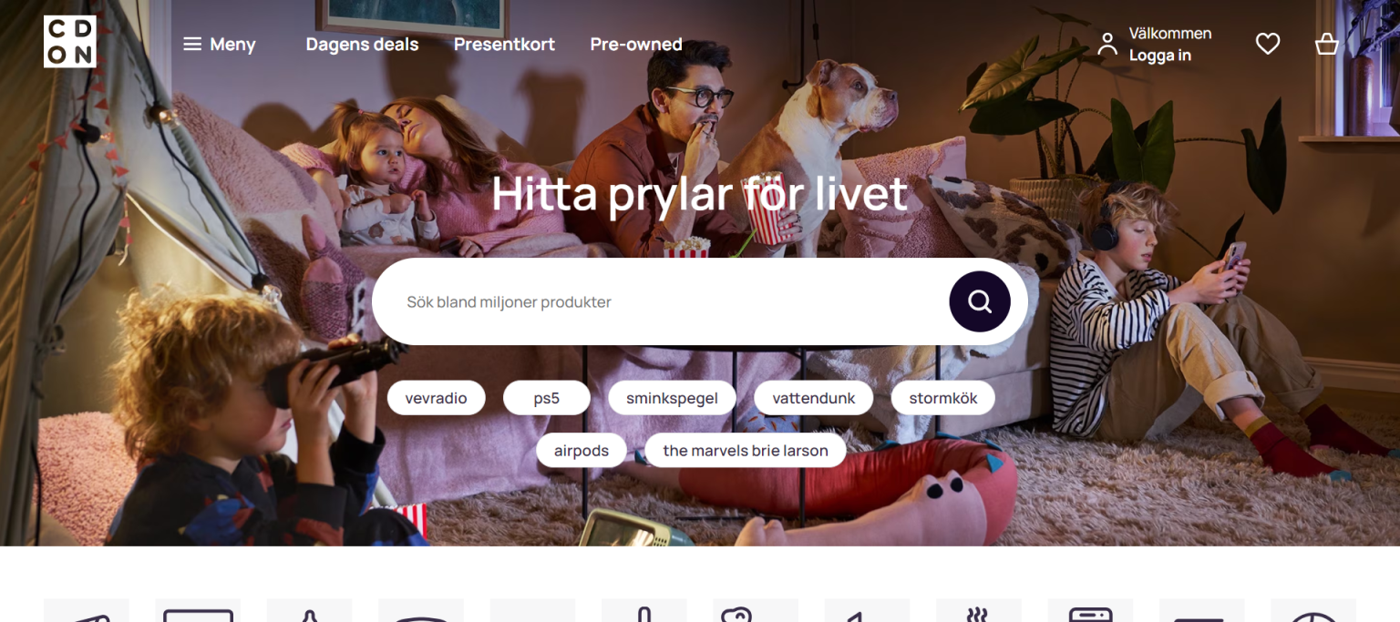Select the vevradio search suggestion
The image size is (1400, 622).
[436, 398]
